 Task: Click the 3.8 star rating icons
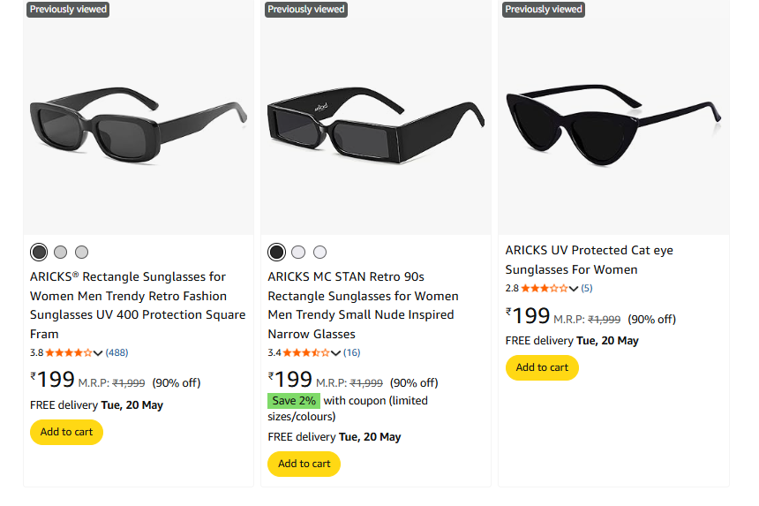tap(69, 352)
